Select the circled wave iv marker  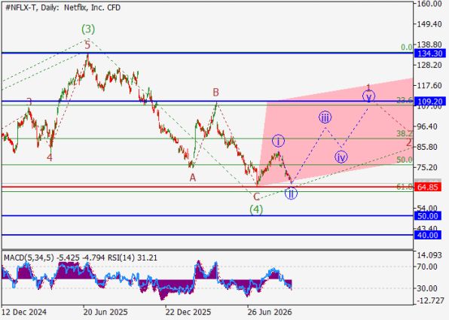tap(341, 157)
